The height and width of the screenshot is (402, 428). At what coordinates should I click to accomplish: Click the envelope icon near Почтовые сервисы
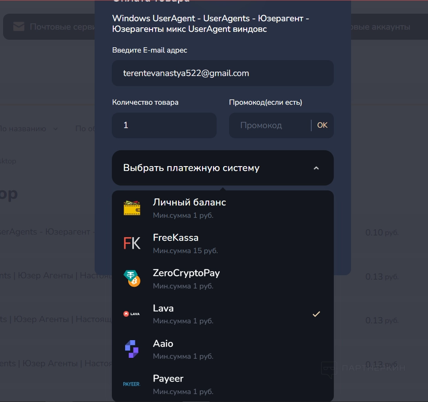point(19,27)
